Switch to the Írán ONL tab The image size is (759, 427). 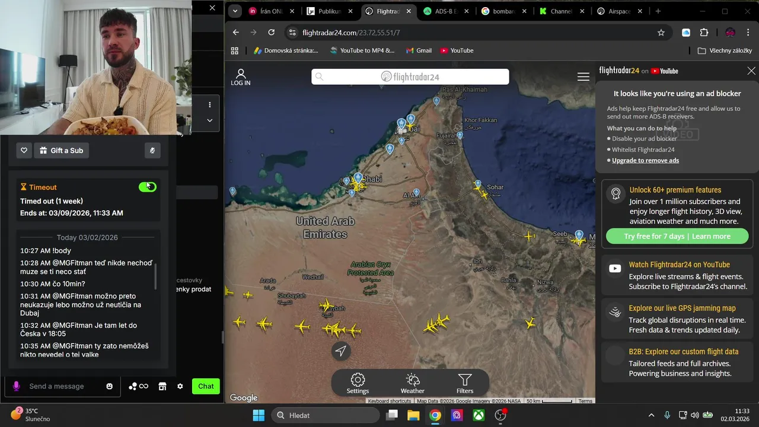coord(271,11)
